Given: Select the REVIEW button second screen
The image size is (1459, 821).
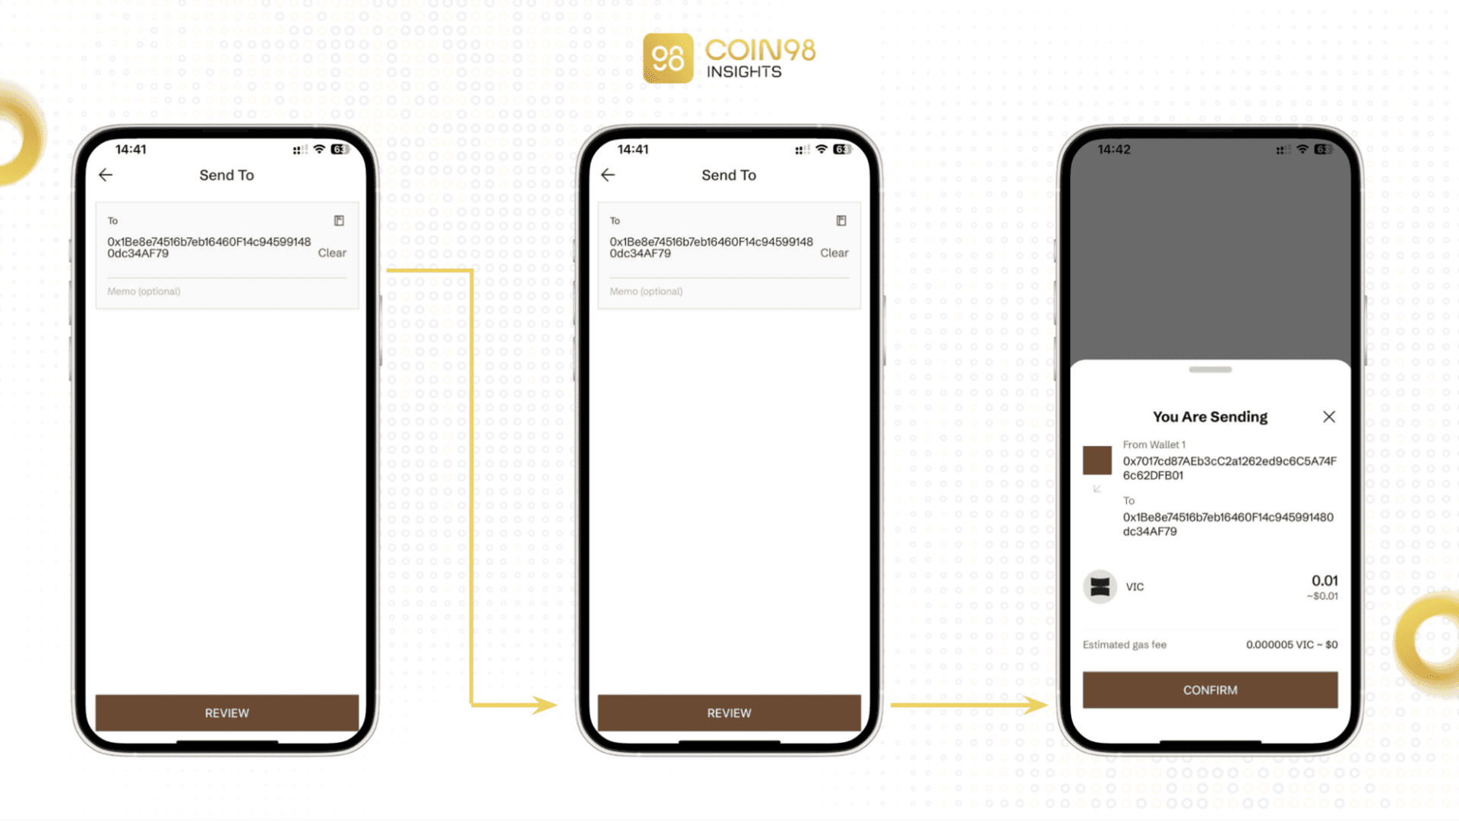Looking at the screenshot, I should [729, 713].
